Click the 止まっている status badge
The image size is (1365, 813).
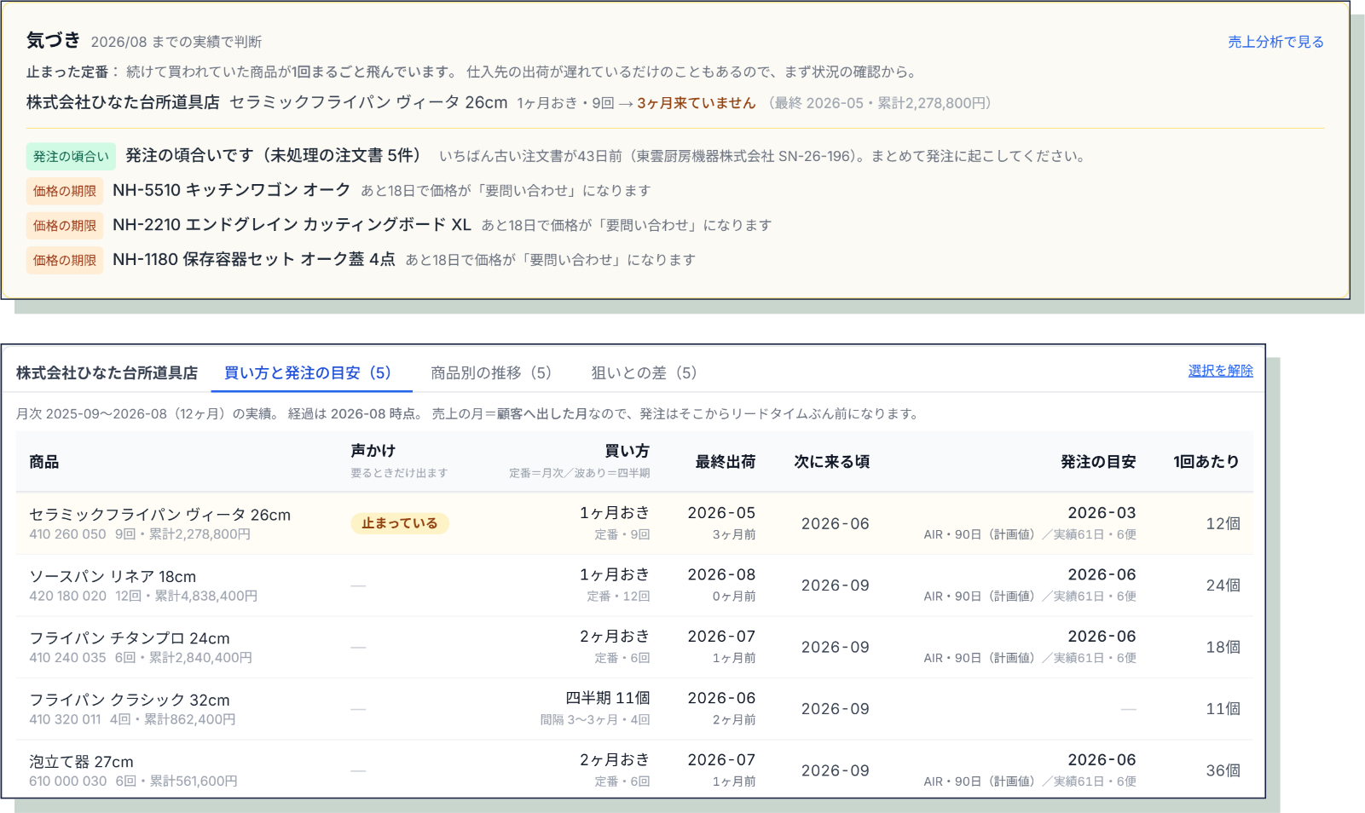400,523
